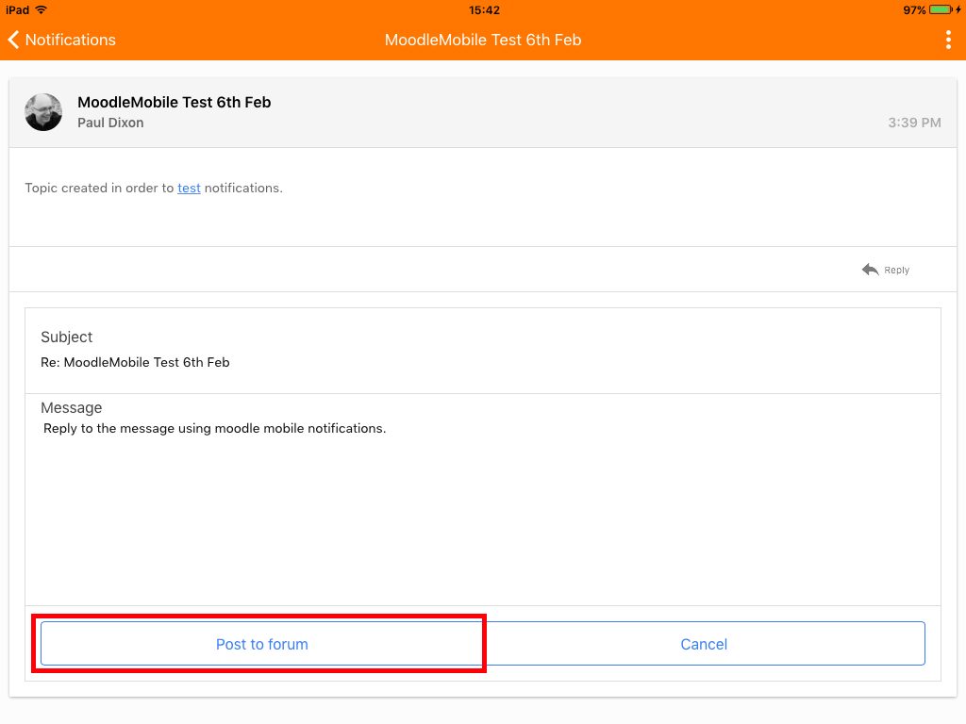The height and width of the screenshot is (724, 966).
Task: Tap the 97% battery percentage
Action: point(914,9)
